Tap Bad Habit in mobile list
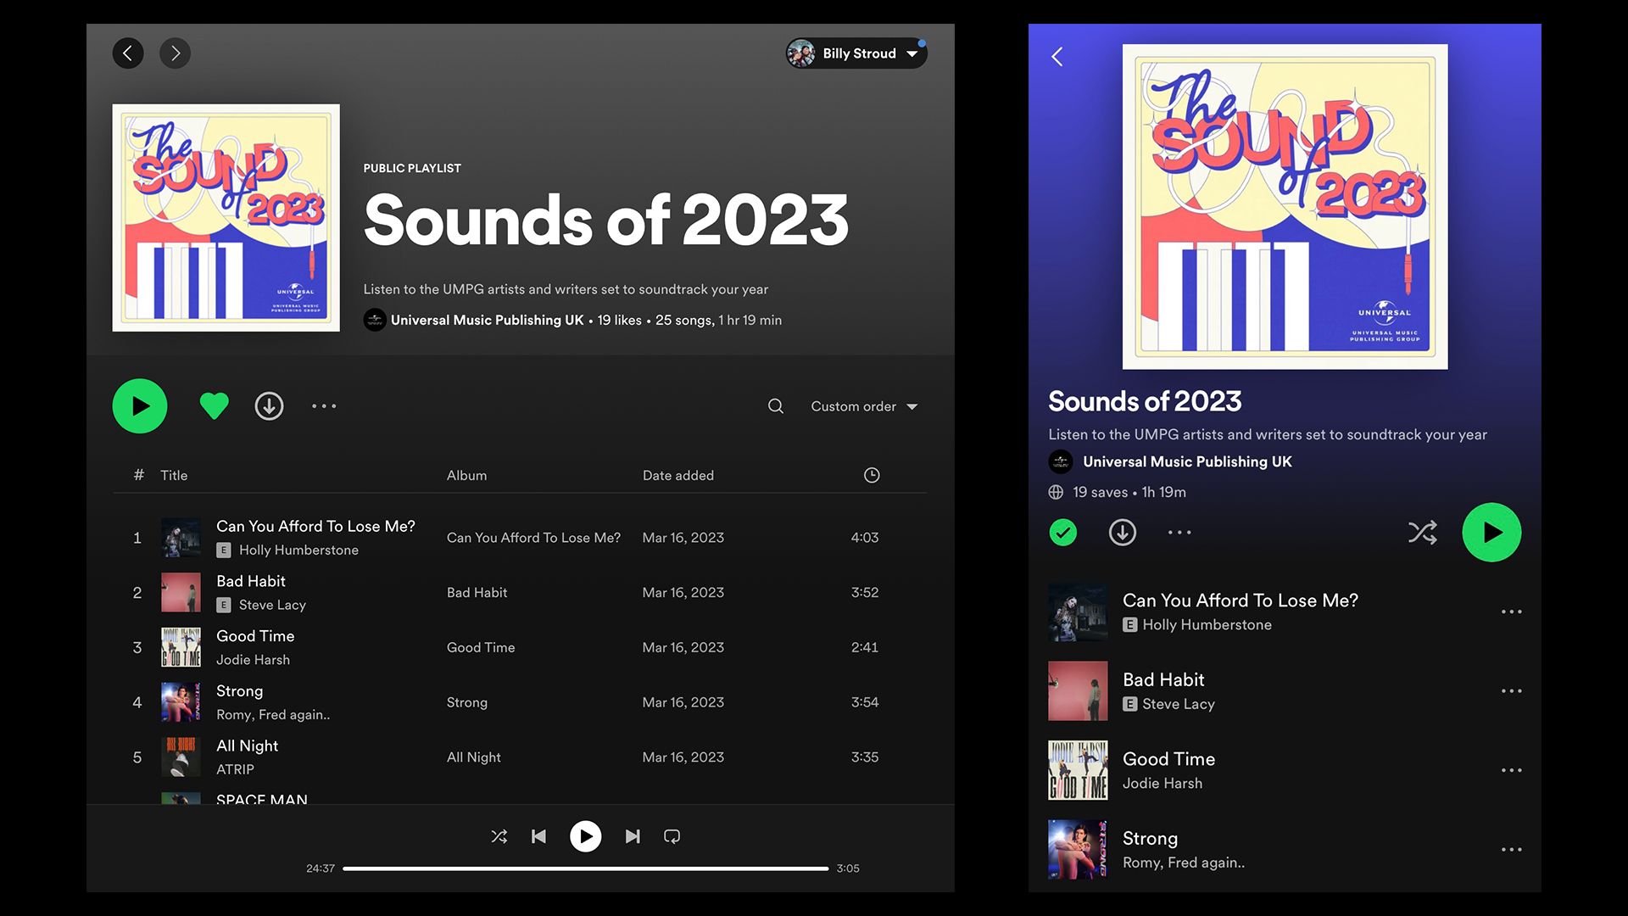 [x=1163, y=680]
